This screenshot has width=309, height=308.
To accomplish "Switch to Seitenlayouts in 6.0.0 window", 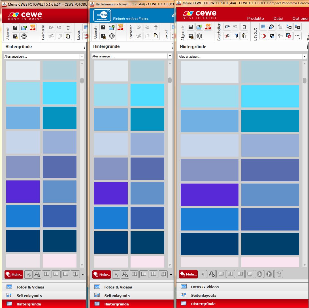I will (243, 295).
